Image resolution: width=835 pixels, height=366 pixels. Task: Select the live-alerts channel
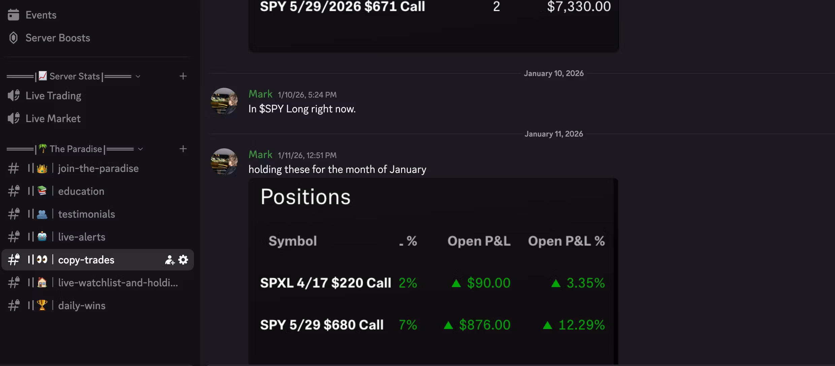pos(82,237)
